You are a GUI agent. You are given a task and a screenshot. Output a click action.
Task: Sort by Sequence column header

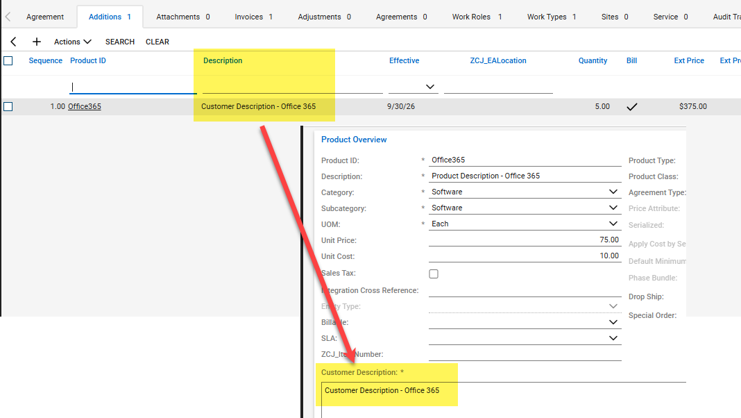pyautogui.click(x=45, y=60)
